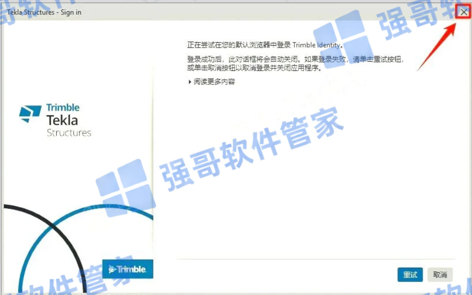Select the 正在尝试在您的默认浏览器中登录 Trimble Identity text
Viewport: 472px width, 295px height.
(265, 45)
